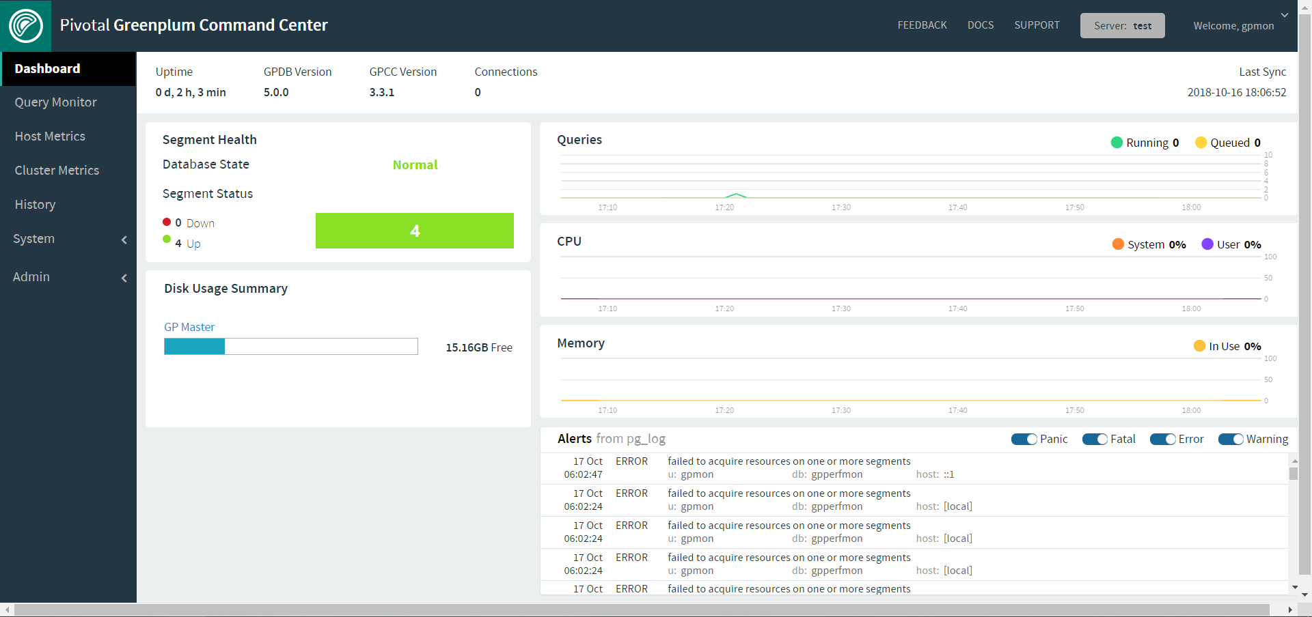The height and width of the screenshot is (617, 1312).
Task: Click Welcome, gpmon user label
Action: coord(1233,26)
